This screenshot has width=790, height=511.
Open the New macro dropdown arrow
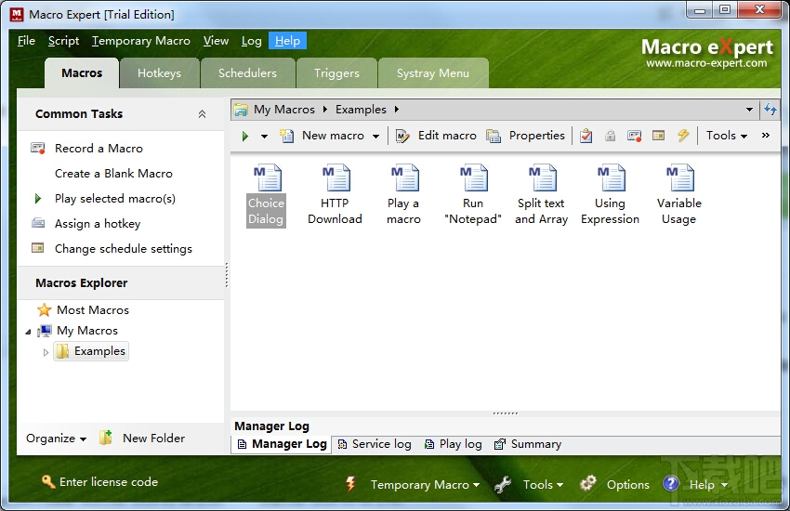point(375,136)
